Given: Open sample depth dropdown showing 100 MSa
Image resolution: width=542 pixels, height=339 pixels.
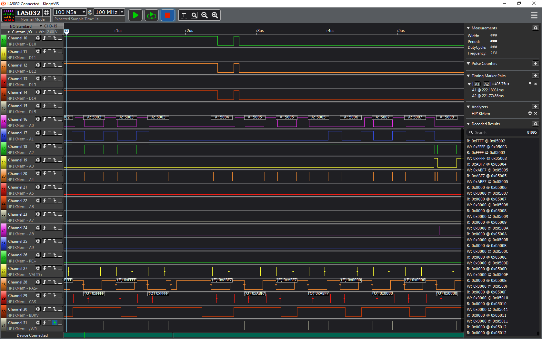Looking at the screenshot, I should click(x=84, y=12).
